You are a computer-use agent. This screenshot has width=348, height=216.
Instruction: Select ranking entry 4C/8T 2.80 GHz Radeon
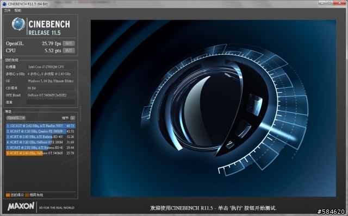coord(41,137)
